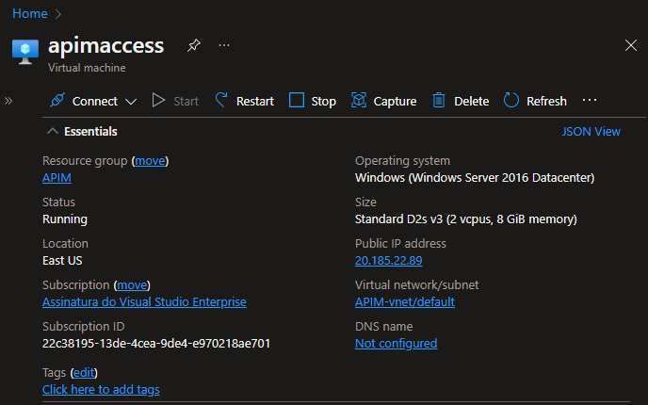
Task: Open the APIM resource group link
Action: point(57,178)
